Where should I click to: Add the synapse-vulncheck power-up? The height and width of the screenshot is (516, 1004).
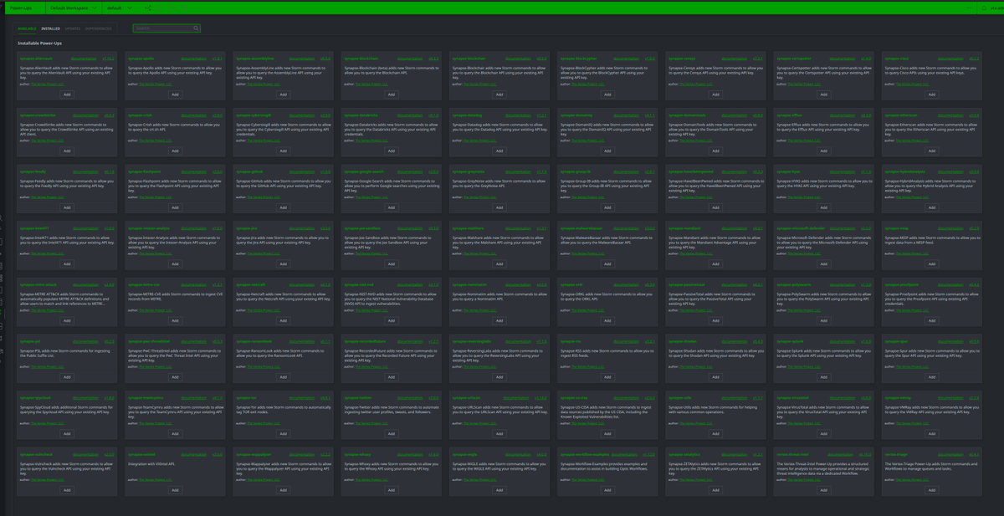point(67,490)
